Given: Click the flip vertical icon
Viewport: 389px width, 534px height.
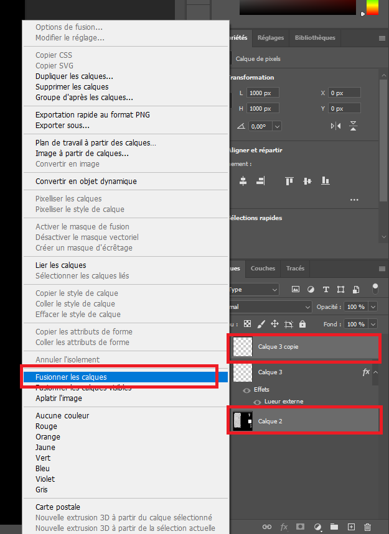Looking at the screenshot, I should pos(354,126).
